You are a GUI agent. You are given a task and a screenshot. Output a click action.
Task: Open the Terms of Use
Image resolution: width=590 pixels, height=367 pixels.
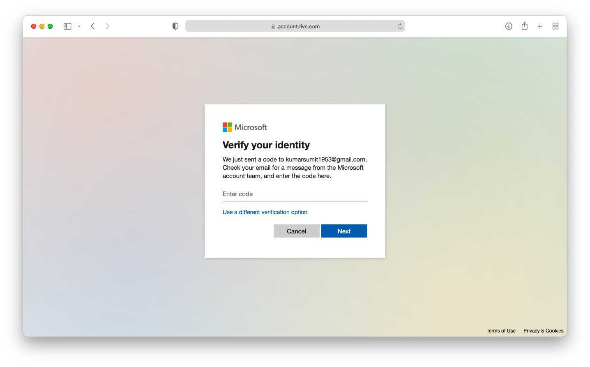pyautogui.click(x=501, y=331)
